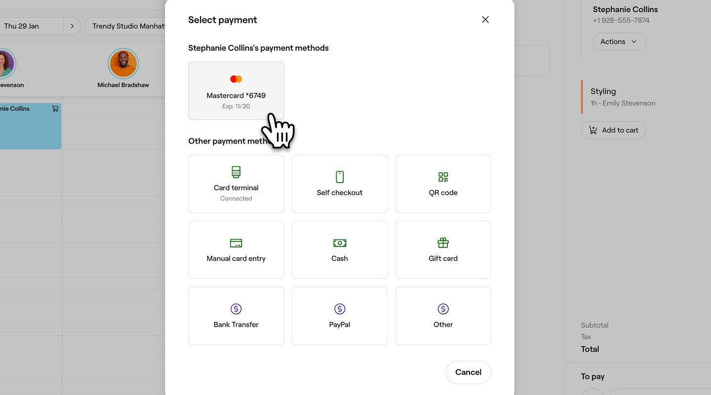Select the PayPal payment icon

tap(339, 308)
